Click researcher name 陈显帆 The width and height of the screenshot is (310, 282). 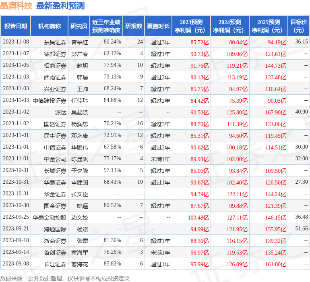point(79,159)
